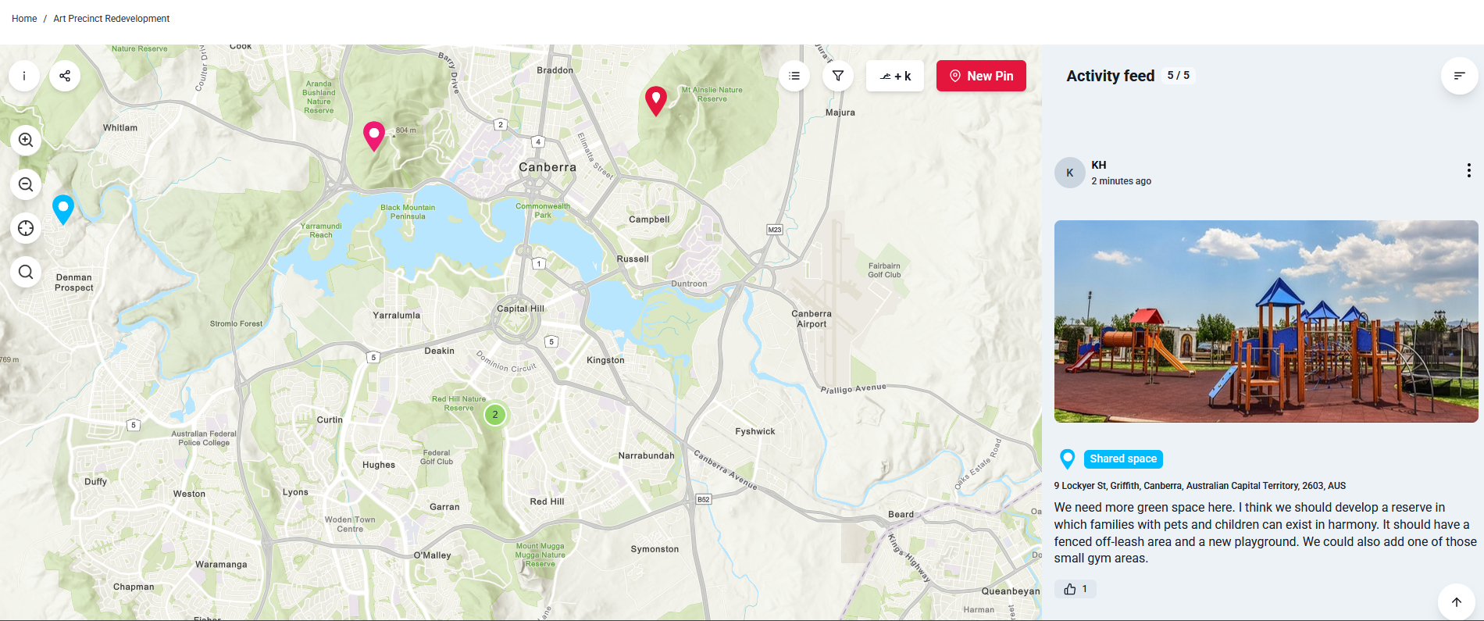Select red pin near Mt Ainslie

(x=656, y=101)
